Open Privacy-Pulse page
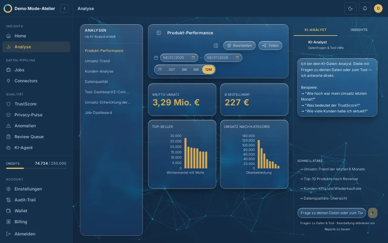 click(x=36, y=115)
